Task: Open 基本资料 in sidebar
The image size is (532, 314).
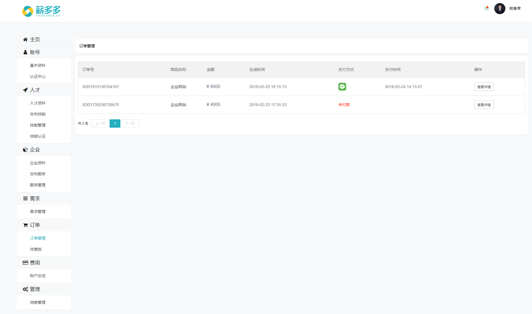Action: [x=38, y=65]
